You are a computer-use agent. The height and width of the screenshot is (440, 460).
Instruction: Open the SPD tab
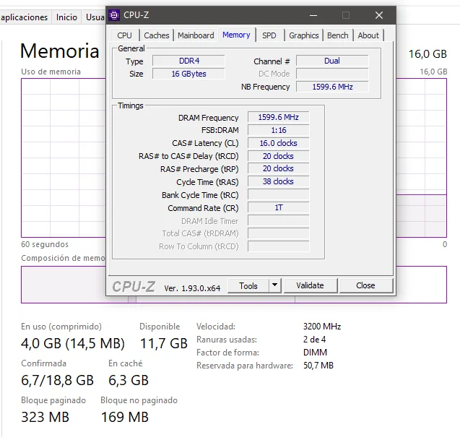269,35
